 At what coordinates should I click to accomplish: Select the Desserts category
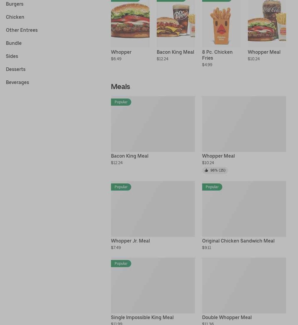(16, 69)
